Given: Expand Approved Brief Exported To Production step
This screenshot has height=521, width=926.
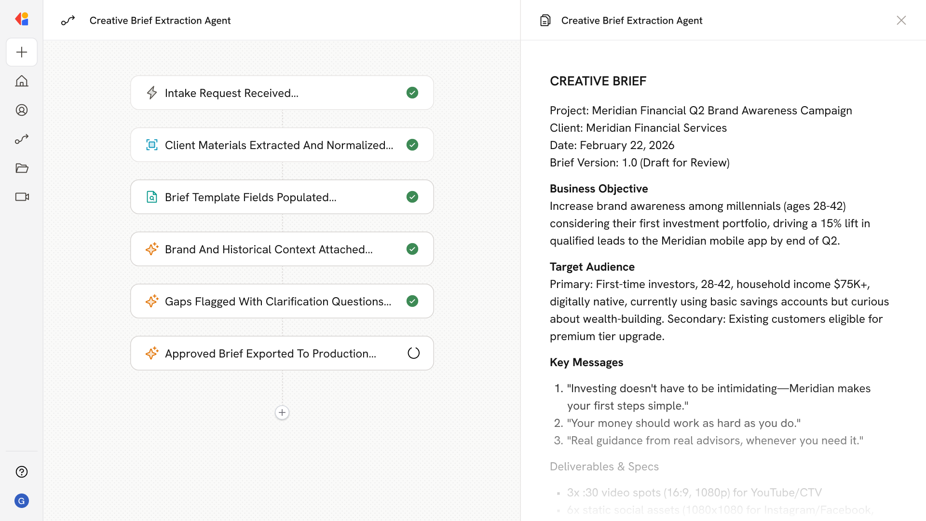Looking at the screenshot, I should point(270,353).
